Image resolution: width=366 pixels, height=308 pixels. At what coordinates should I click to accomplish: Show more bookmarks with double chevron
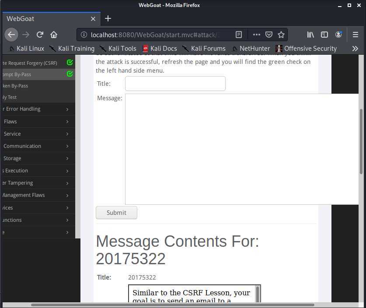(355, 49)
